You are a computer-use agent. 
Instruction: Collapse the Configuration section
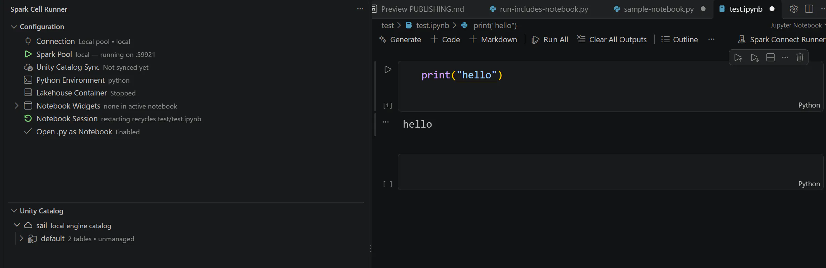(14, 27)
